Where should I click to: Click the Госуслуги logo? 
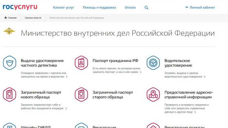(x=20, y=7)
